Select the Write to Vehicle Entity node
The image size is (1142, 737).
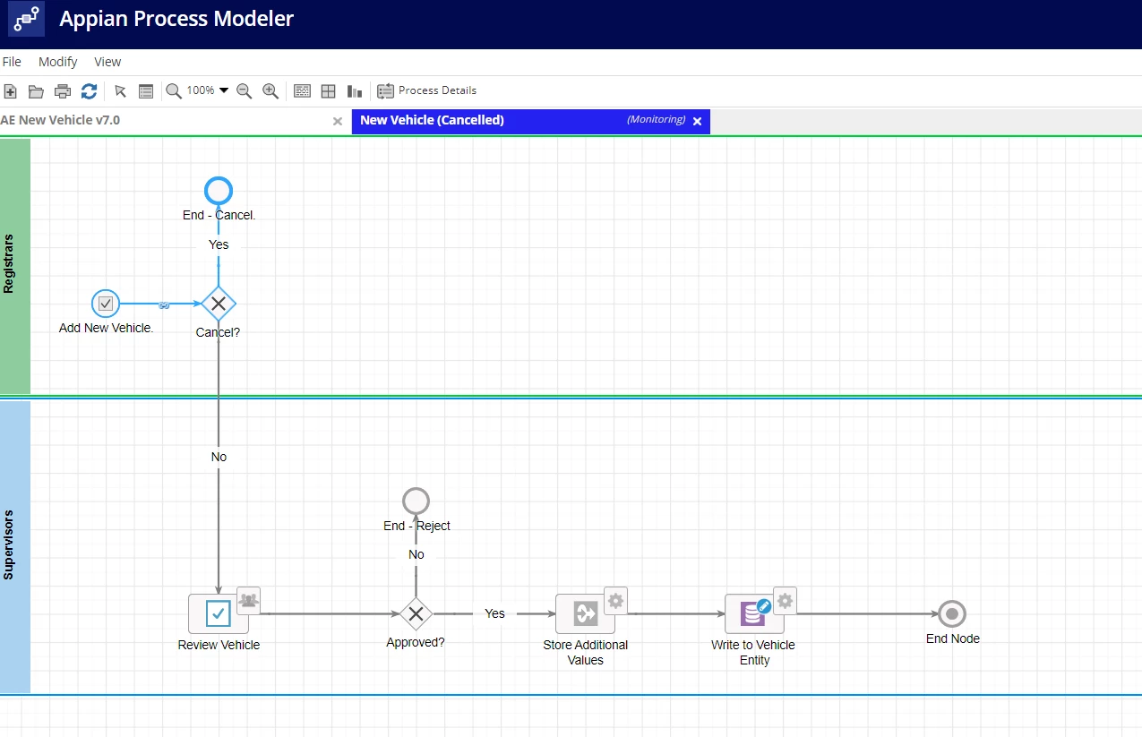[754, 613]
